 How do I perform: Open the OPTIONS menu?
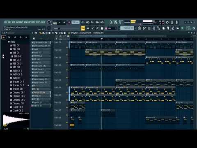[32, 22]
